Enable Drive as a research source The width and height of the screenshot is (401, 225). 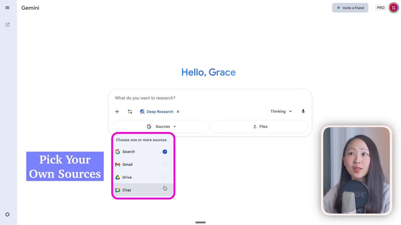click(x=165, y=177)
